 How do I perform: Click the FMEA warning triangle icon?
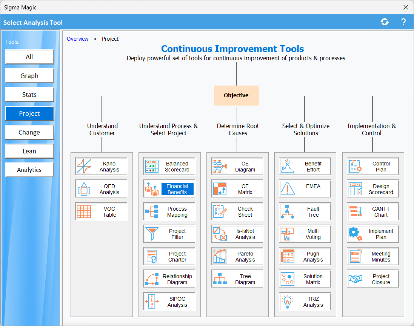(288, 189)
